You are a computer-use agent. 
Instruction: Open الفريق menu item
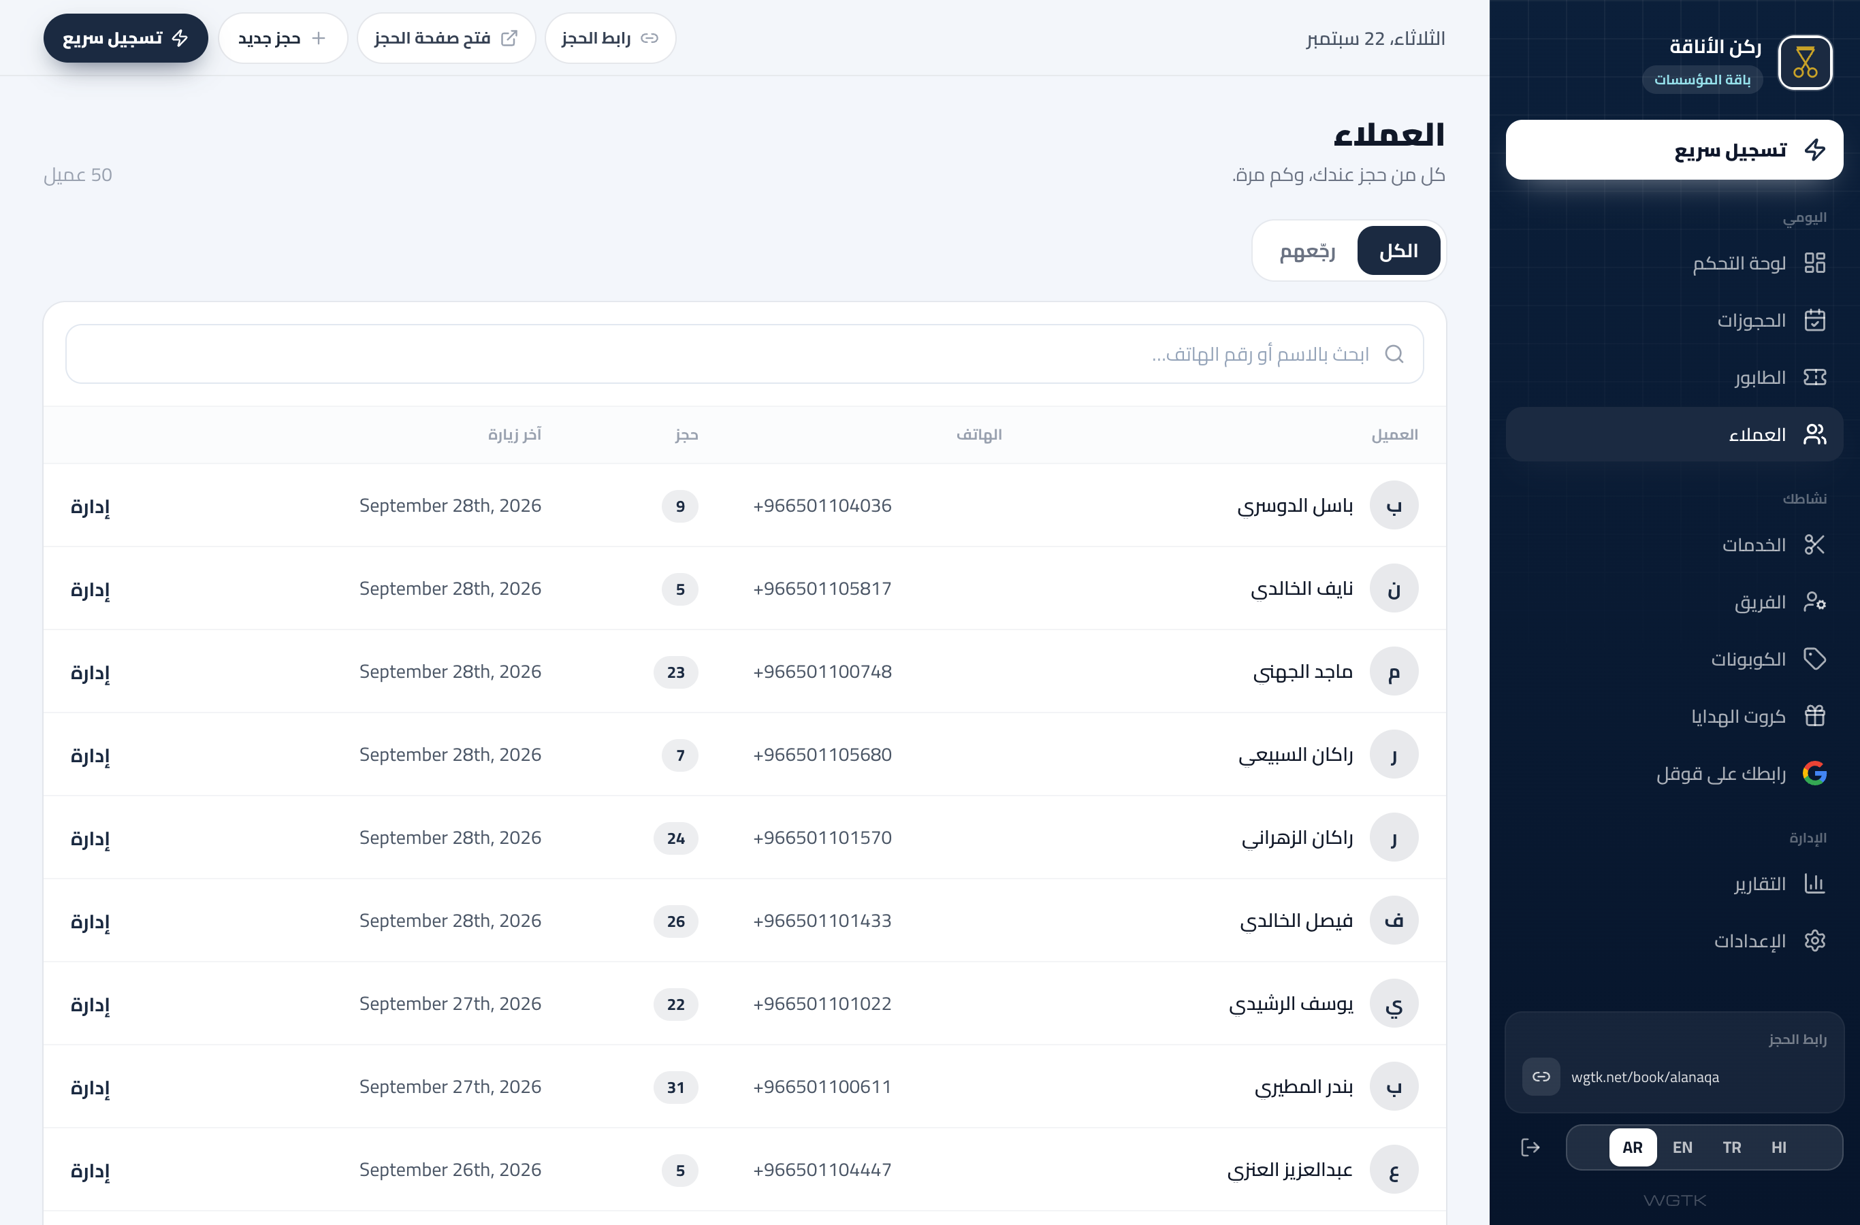pyautogui.click(x=1674, y=602)
